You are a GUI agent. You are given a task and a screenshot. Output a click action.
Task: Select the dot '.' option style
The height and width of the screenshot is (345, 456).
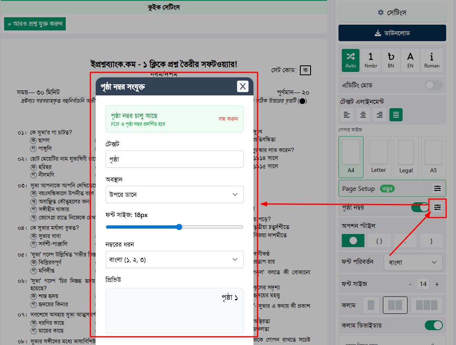[405, 241]
